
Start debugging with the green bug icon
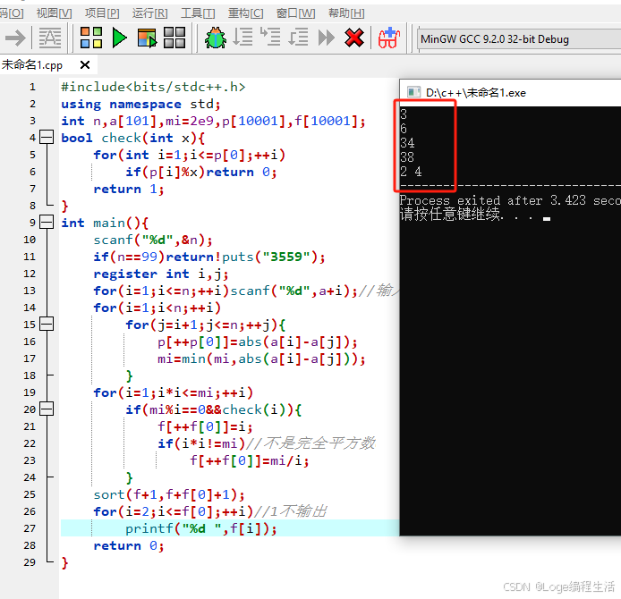[216, 38]
